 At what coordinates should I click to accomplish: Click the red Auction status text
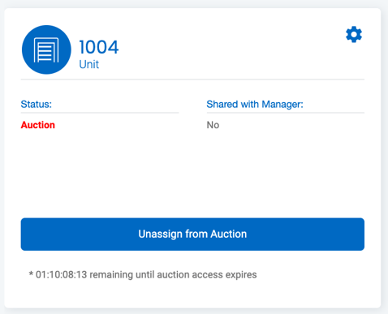point(38,125)
